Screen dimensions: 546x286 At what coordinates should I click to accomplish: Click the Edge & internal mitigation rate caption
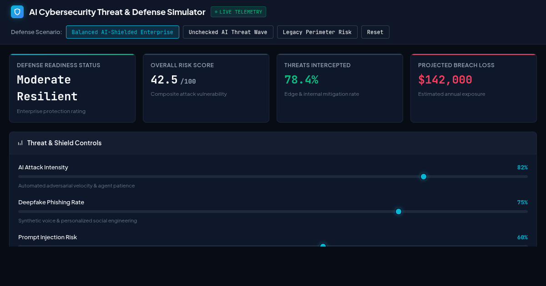tap(322, 94)
